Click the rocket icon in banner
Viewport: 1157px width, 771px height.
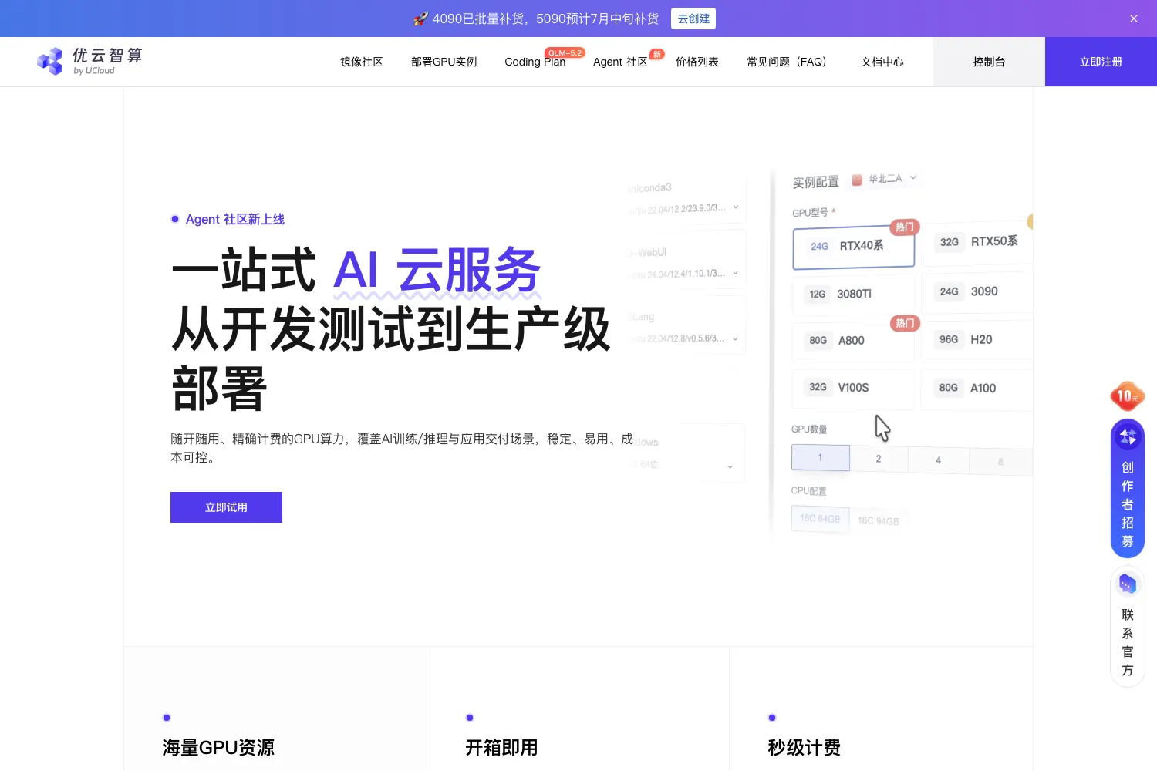(x=420, y=19)
